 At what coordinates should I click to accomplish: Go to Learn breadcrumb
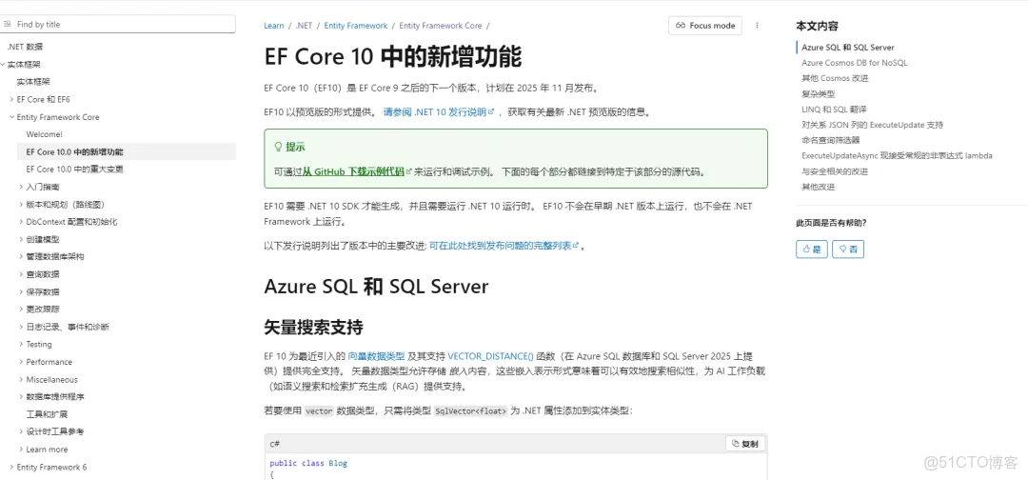274,26
